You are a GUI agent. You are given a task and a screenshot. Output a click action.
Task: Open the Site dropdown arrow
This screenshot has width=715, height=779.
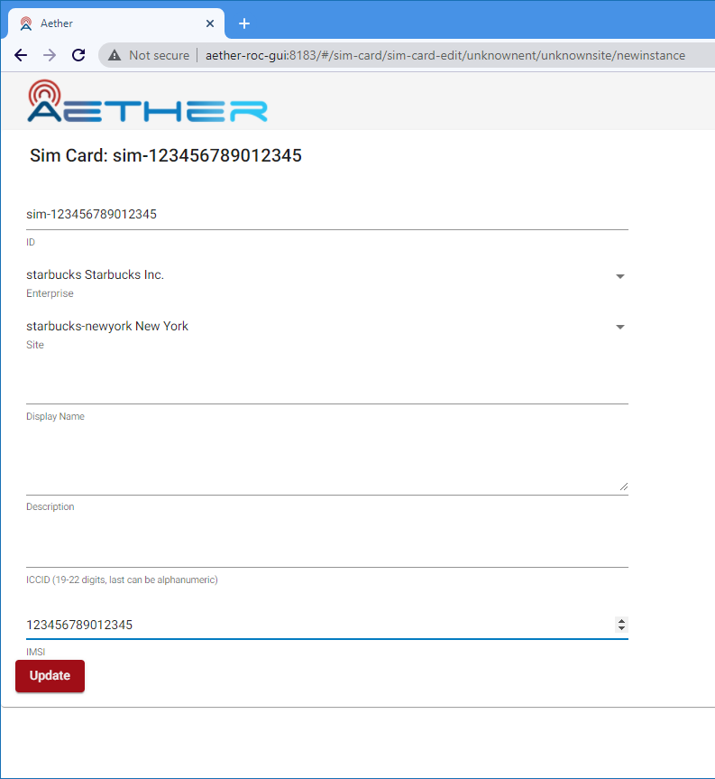(x=619, y=327)
